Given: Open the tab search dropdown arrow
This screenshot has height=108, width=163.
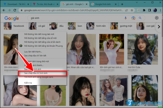Looking at the screenshot, I should tap(137, 2).
